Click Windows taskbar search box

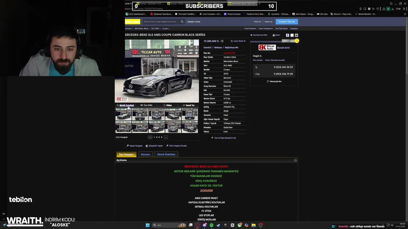[x=169, y=225]
